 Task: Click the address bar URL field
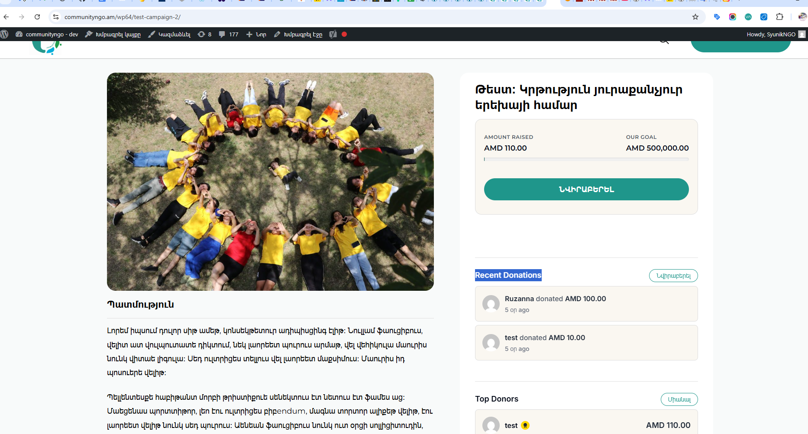click(372, 17)
